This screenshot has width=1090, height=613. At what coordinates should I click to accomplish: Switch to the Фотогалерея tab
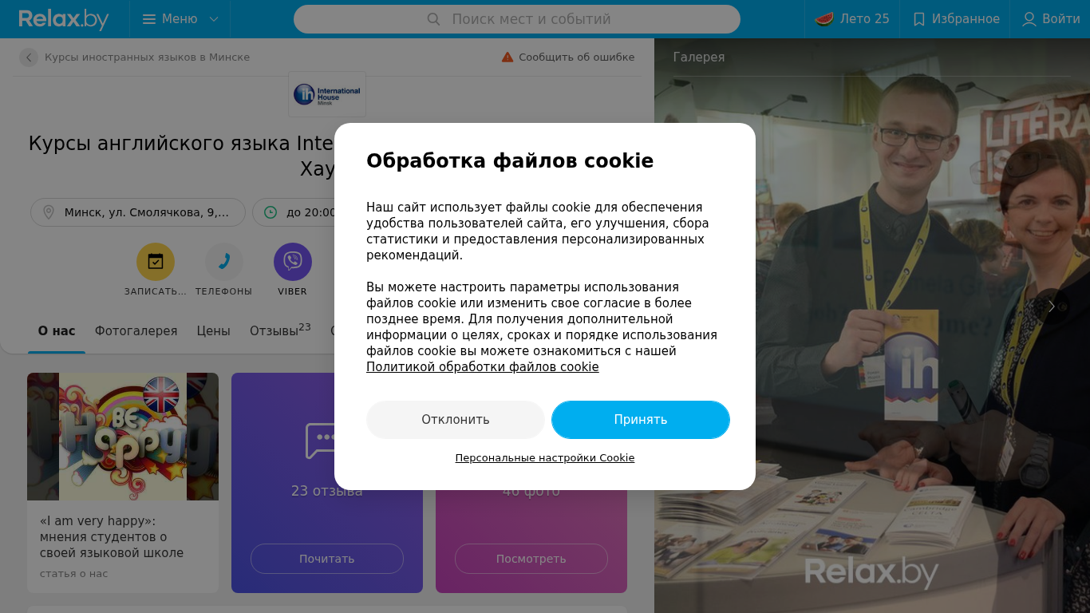click(136, 331)
